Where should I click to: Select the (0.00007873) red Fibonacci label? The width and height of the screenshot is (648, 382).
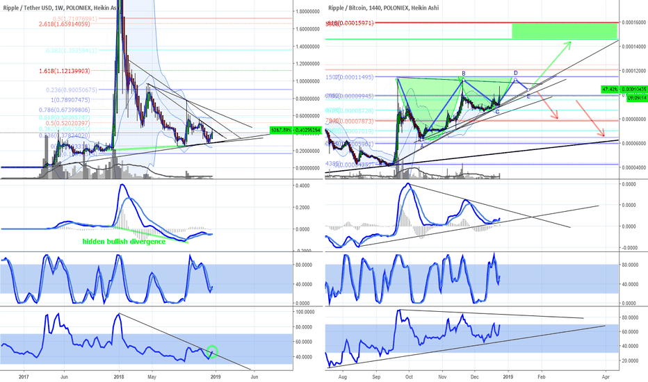coord(350,122)
